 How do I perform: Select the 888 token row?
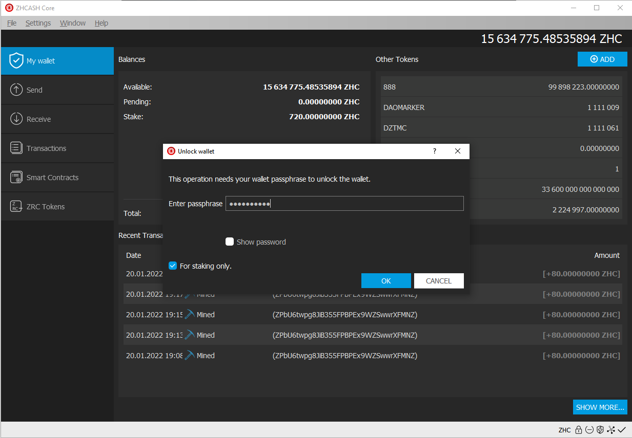[501, 87]
